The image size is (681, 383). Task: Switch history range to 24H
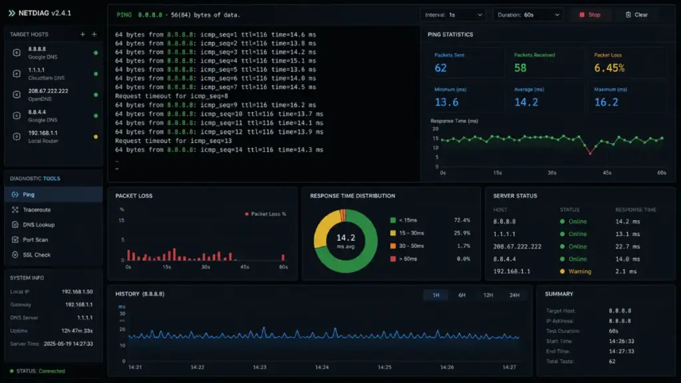coord(514,295)
